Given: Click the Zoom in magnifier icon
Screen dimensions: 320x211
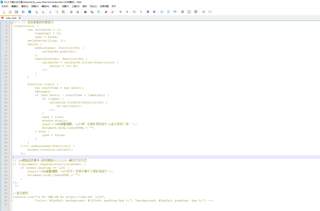Looking at the screenshot, I should coord(120,12).
